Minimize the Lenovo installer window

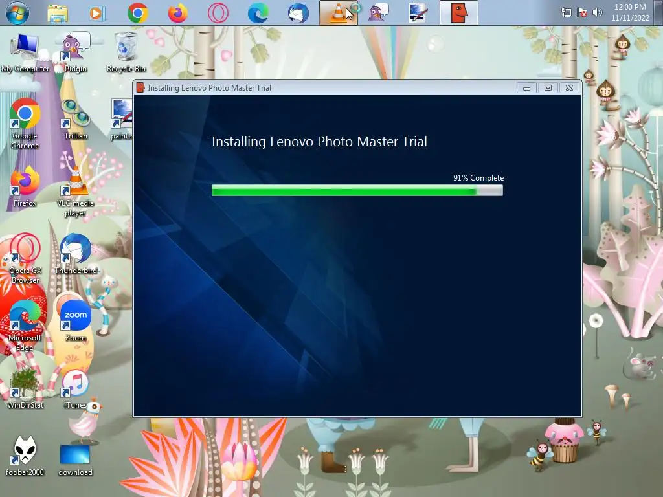tap(526, 88)
